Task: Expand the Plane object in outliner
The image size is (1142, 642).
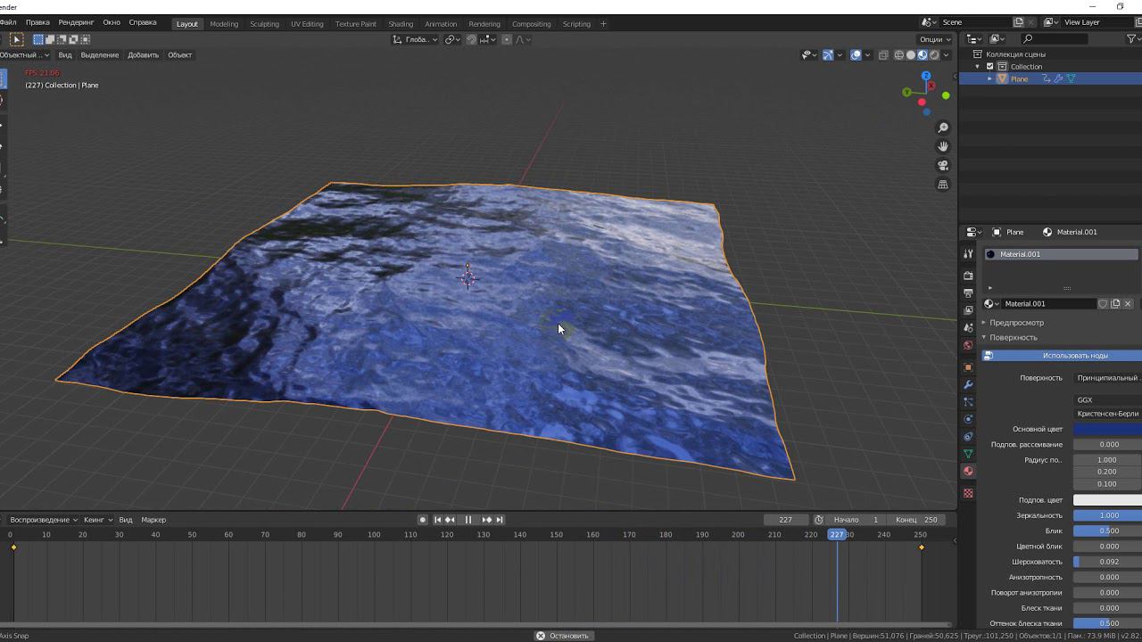Action: [989, 79]
